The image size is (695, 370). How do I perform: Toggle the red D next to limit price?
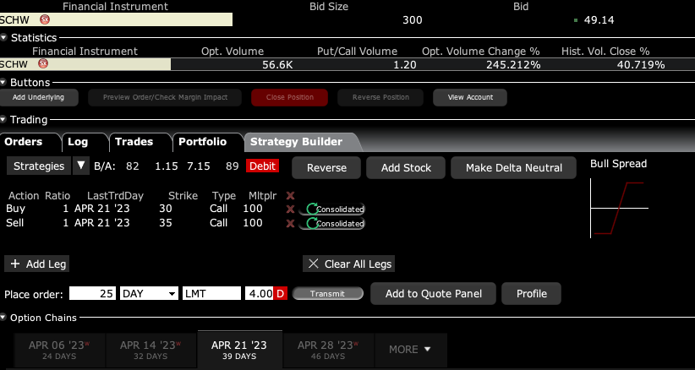[x=280, y=294]
